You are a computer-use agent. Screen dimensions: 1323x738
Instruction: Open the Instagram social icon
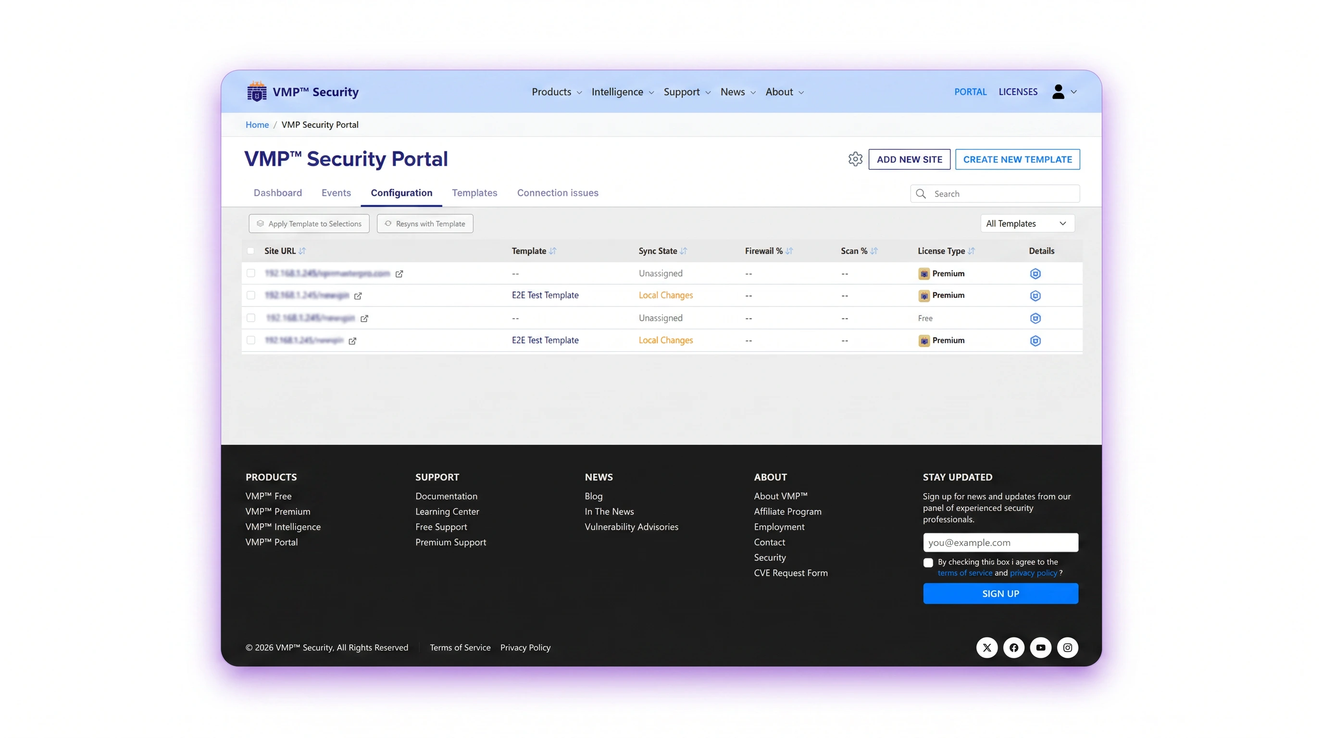(x=1068, y=648)
